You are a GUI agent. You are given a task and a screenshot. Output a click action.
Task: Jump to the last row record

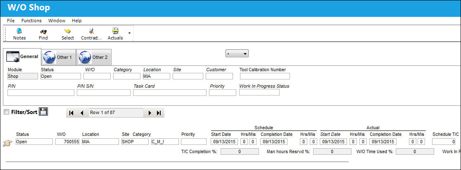click(x=159, y=113)
